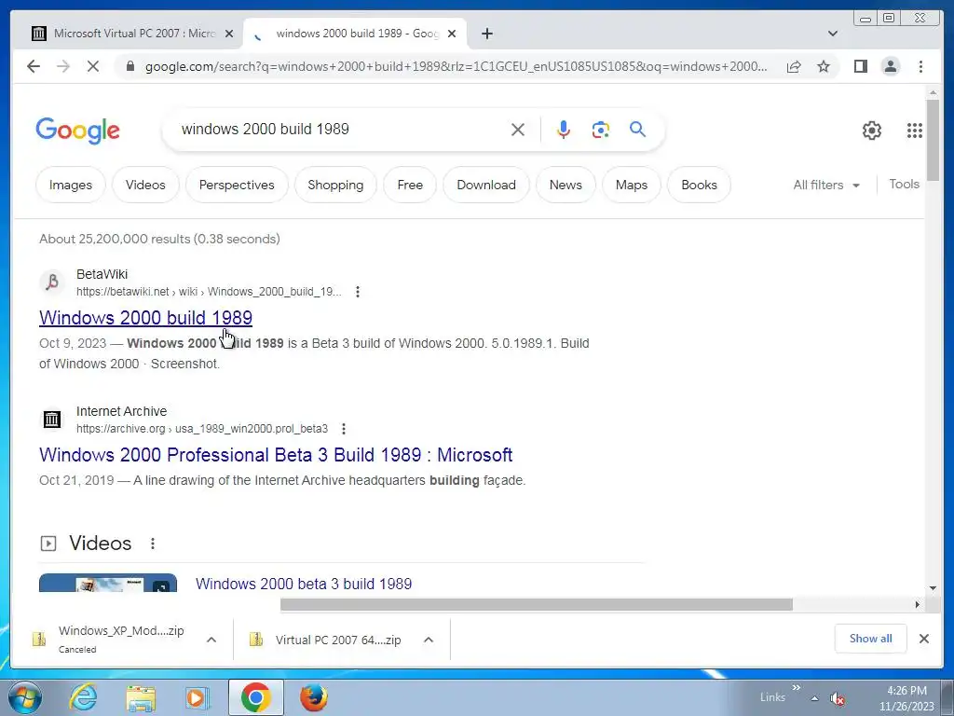Viewport: 954px width, 716px height.
Task: Open search Tools
Action: point(904,184)
